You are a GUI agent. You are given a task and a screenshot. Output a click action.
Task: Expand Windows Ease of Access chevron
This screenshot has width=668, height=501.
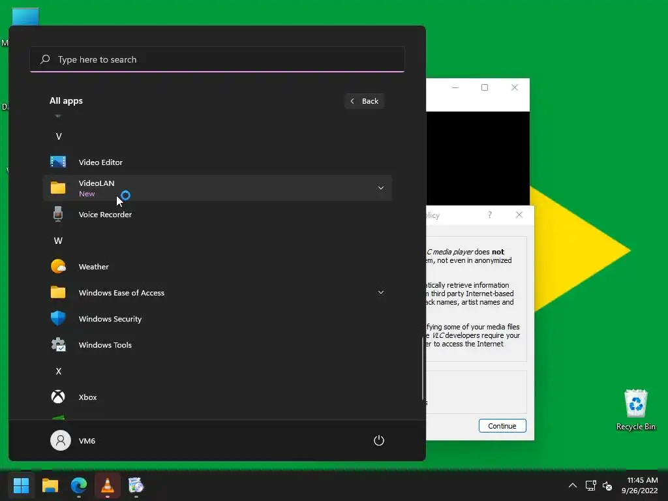[x=381, y=292]
